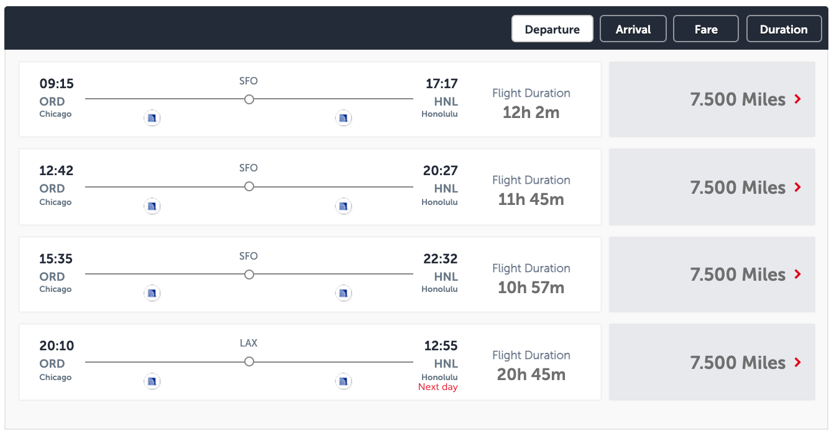Click the airline logo on the 20:10 overnight flight
834x436 pixels.
(x=152, y=381)
